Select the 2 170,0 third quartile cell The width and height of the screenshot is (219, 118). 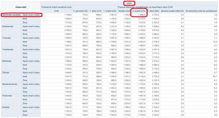click(142, 19)
